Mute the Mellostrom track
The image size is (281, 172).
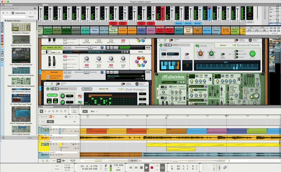50,130
